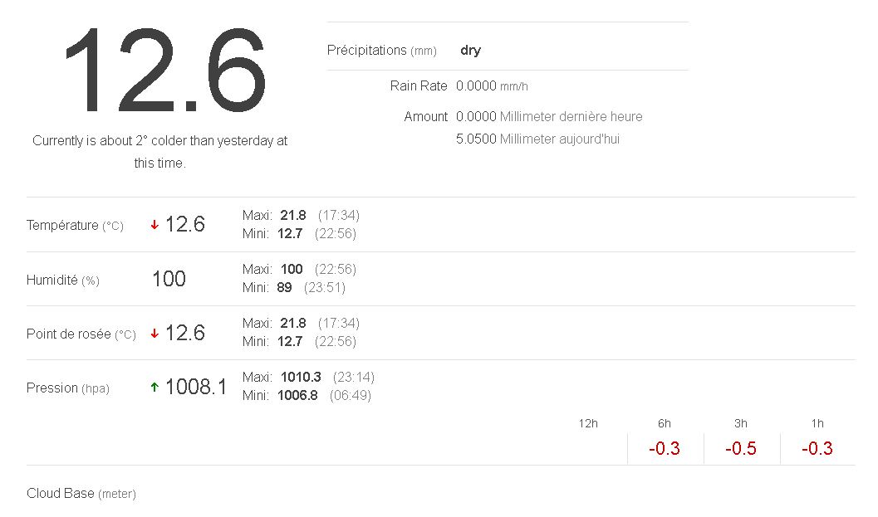The width and height of the screenshot is (878, 517).
Task: Select the 'dry' precipitation status
Action: coord(470,51)
